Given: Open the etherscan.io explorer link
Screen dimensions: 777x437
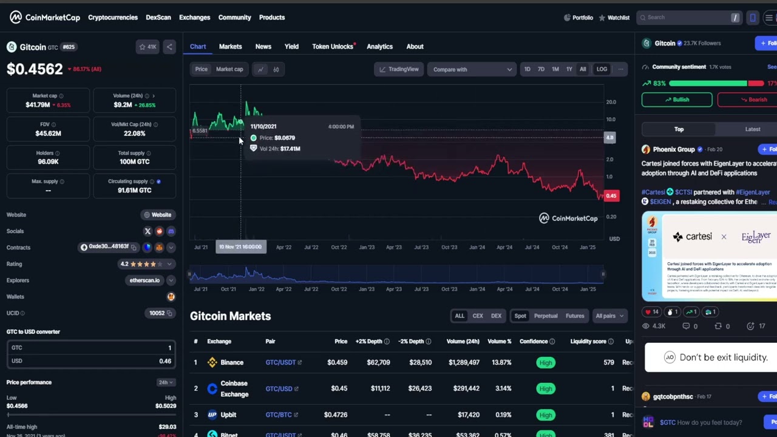Looking at the screenshot, I should [x=144, y=280].
